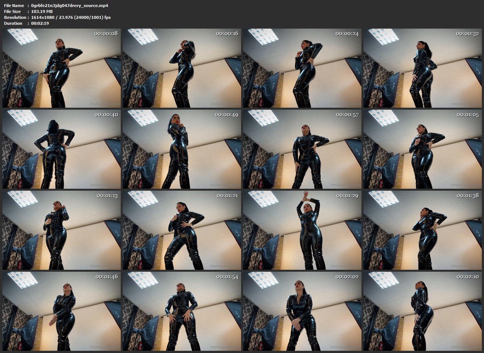Select the thumbnail timestamped 00:00:40
484x353 pixels.
(x=61, y=149)
